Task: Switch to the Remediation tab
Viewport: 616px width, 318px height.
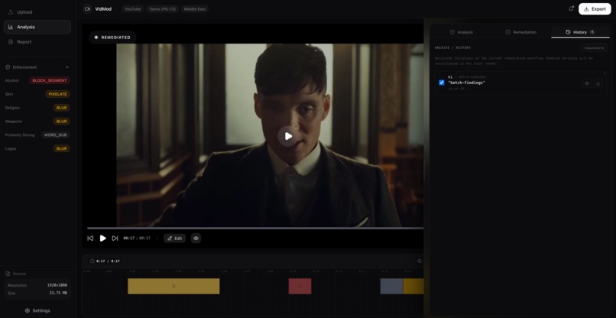Action: 521,32
